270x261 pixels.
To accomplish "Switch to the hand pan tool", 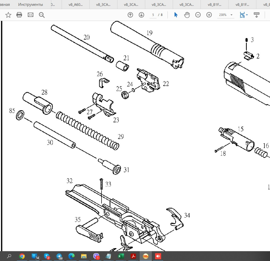I will [187, 15].
